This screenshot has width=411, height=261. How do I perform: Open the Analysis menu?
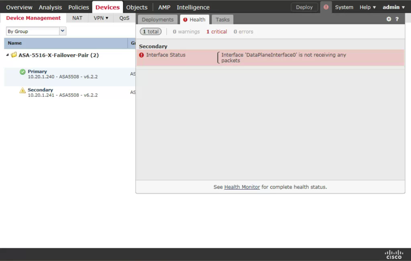[50, 7]
